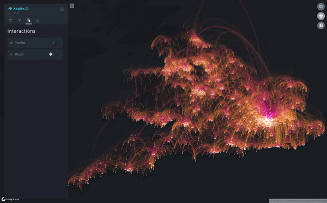Screen dimensions: 327x203
Task: Expand the Brush settings row
Action: 35,55
